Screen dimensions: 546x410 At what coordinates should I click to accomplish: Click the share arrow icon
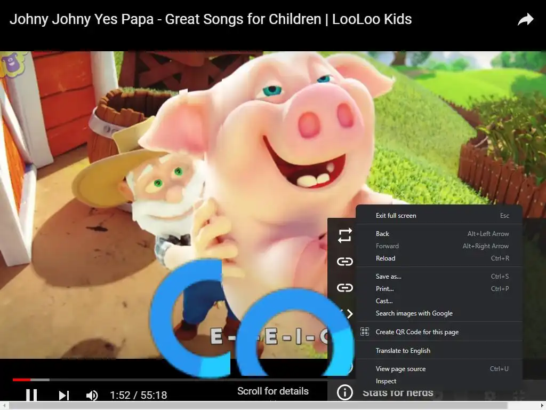(525, 20)
